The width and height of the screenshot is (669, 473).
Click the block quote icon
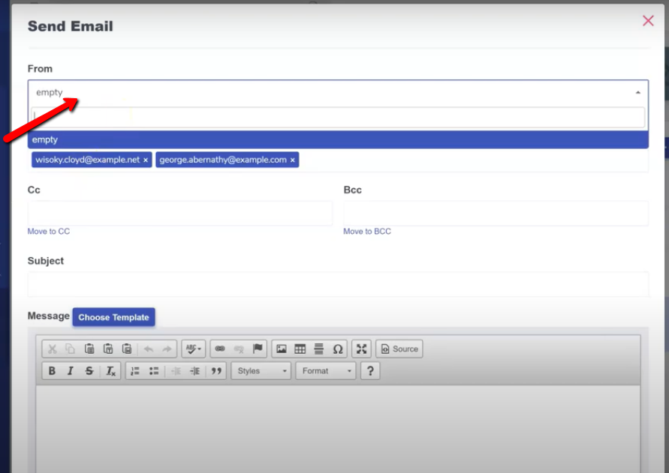pyautogui.click(x=216, y=371)
